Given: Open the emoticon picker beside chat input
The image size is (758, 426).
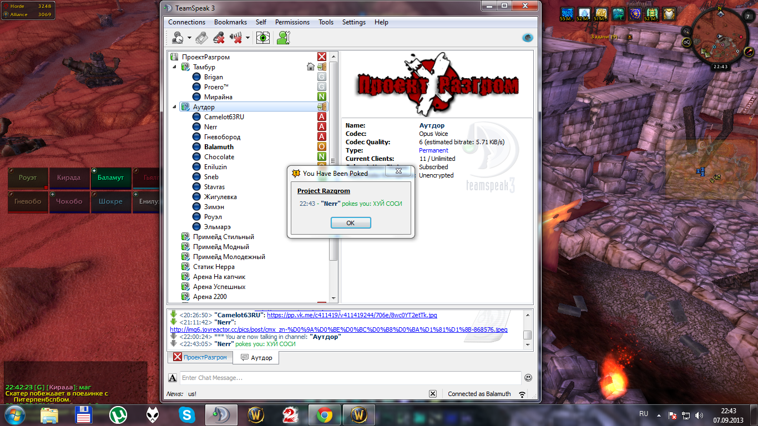Looking at the screenshot, I should [x=528, y=378].
